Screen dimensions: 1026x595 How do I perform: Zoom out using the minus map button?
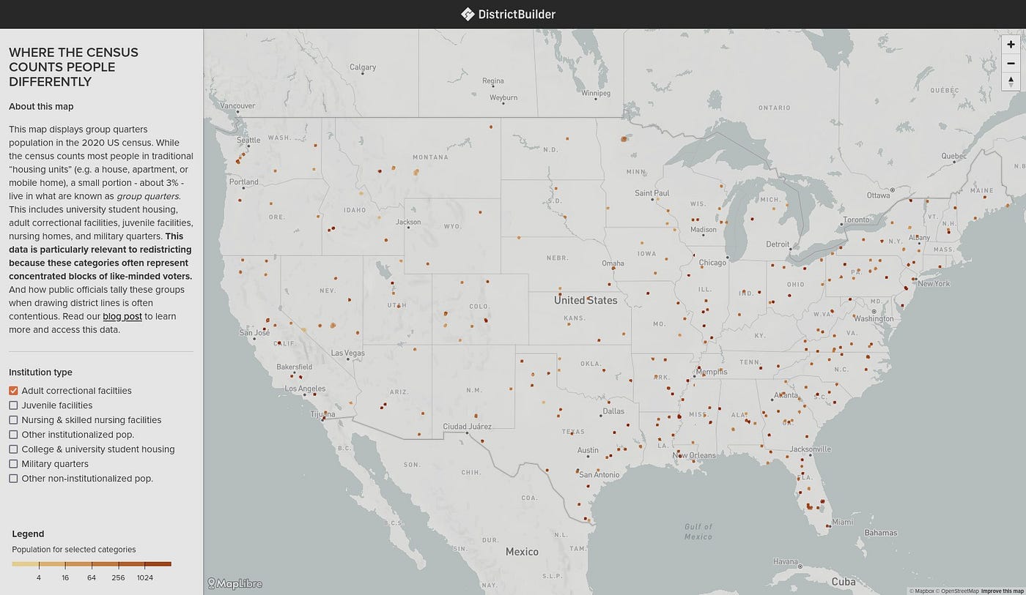[x=1011, y=63]
